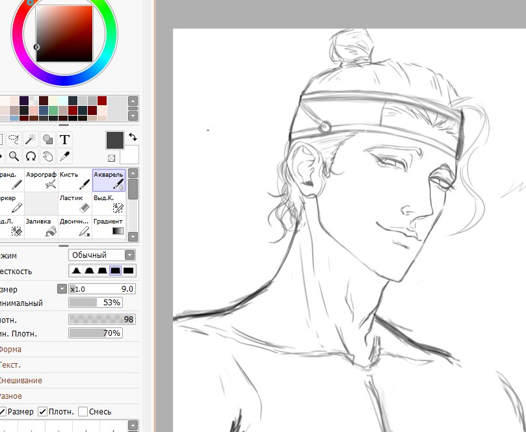Image resolution: width=526 pixels, height=432 pixels.
Task: Click the transparent color icon
Action: coord(111,158)
